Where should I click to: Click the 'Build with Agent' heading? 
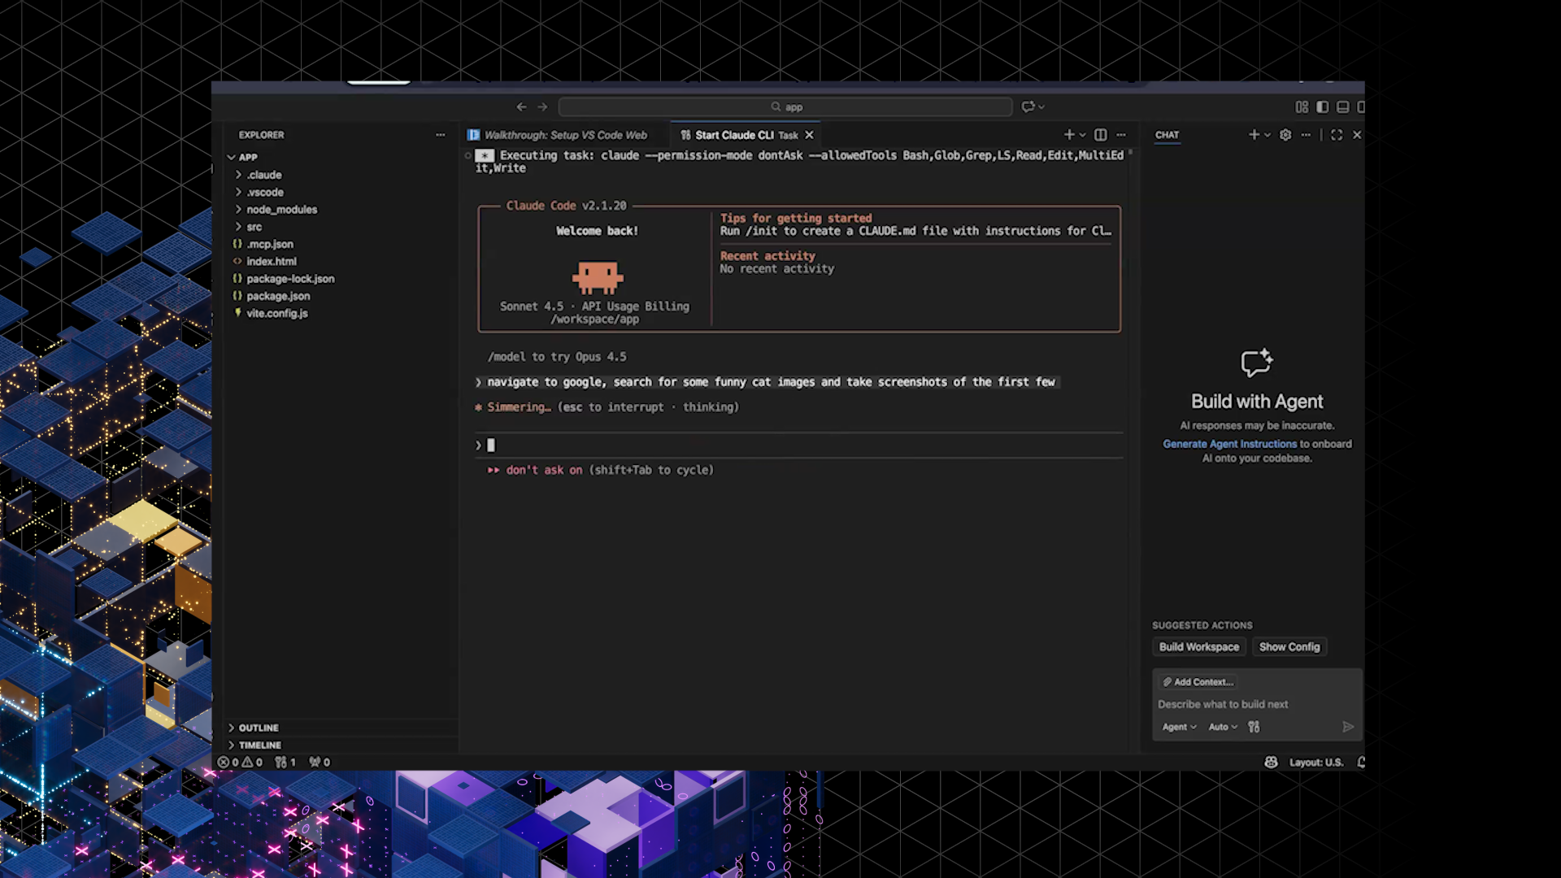[1257, 402]
